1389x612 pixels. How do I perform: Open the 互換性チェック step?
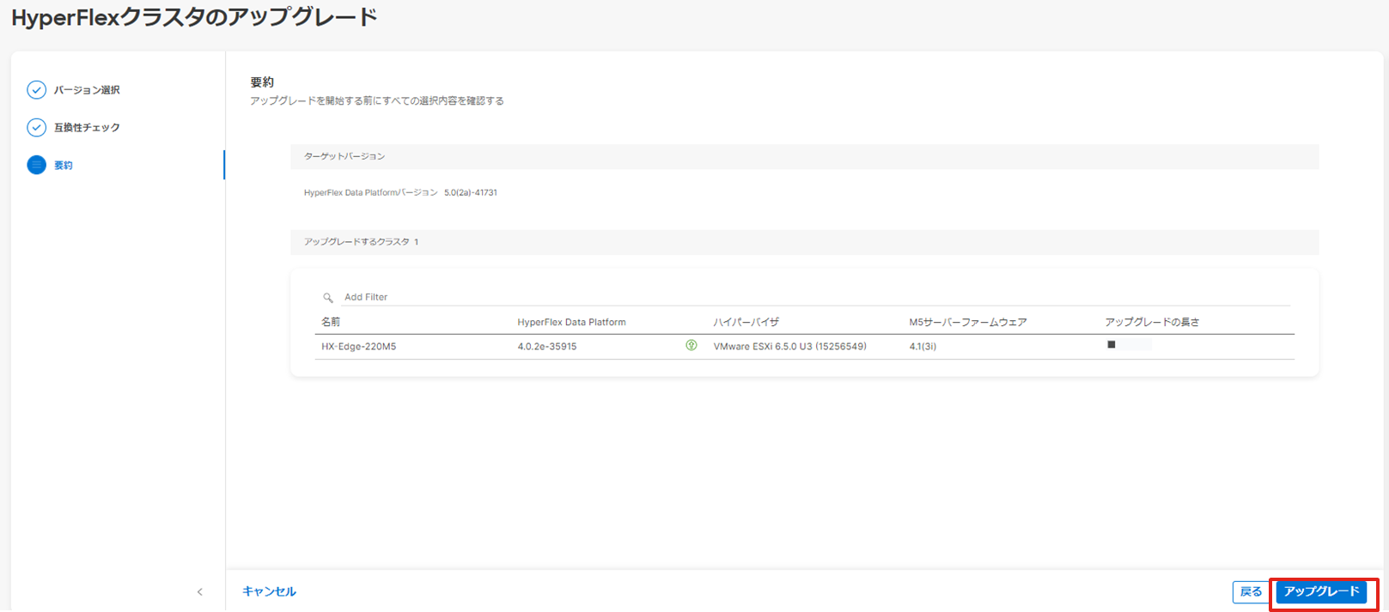tap(87, 128)
